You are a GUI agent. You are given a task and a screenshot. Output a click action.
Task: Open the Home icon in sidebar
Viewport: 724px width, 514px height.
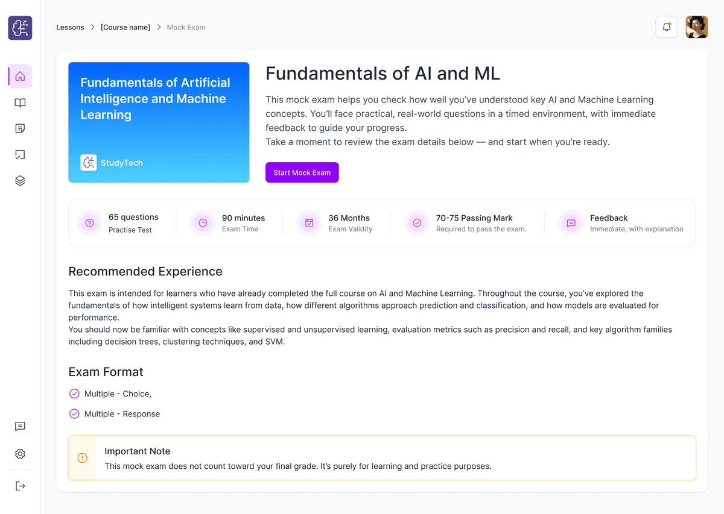tap(20, 77)
